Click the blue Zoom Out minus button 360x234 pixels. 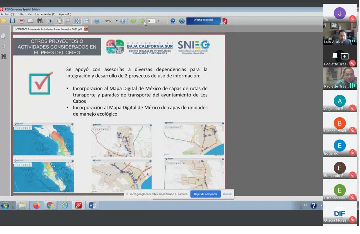(x=97, y=21)
